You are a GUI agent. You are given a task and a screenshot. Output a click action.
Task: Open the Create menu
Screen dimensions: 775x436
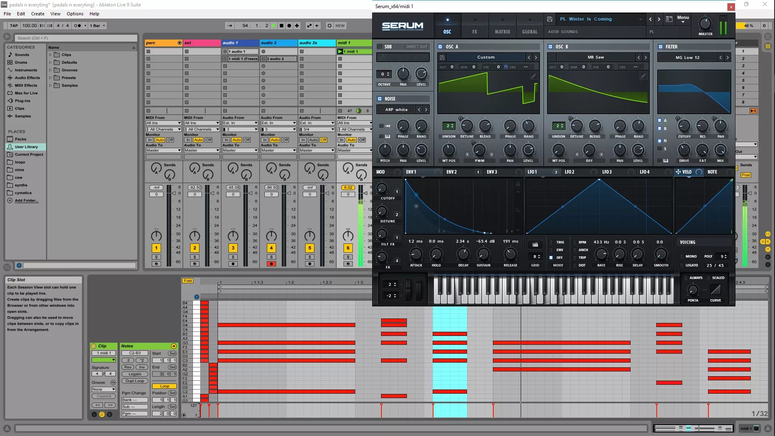click(x=38, y=14)
